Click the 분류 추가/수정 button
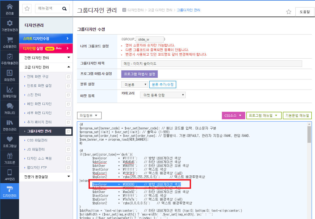 point(163,84)
